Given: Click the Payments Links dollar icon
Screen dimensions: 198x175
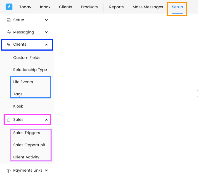Looking at the screenshot, I should [x=9, y=171].
